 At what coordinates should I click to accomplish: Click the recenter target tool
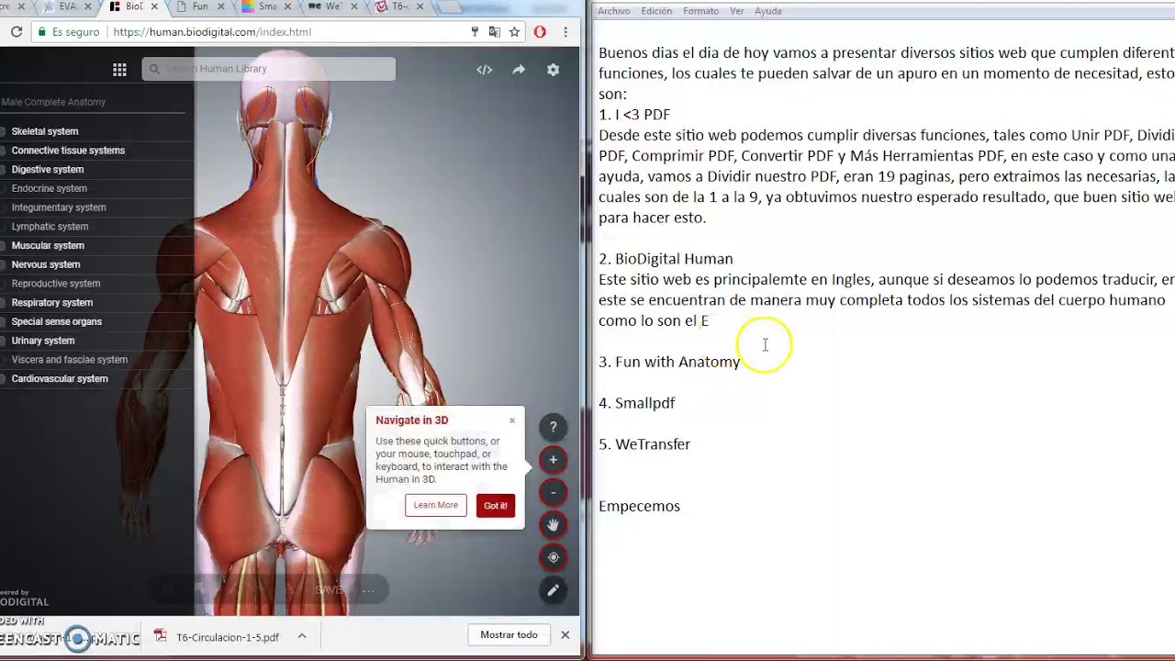coord(553,557)
